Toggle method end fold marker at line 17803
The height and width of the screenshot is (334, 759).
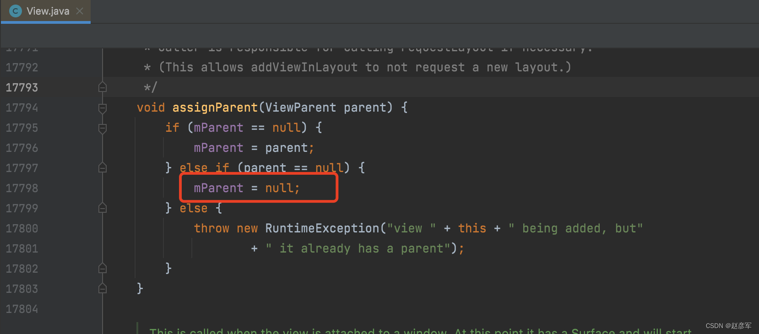[103, 289]
